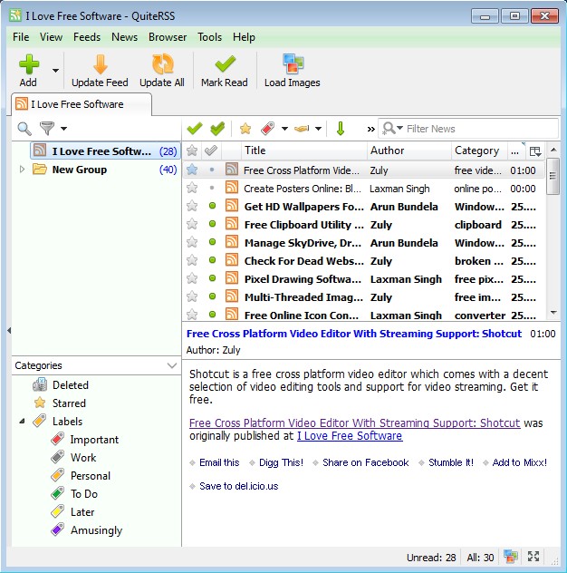567x573 pixels.
Task: Click the fullscreen icon in status bar
Action: coord(533,557)
